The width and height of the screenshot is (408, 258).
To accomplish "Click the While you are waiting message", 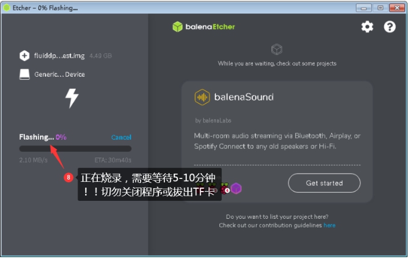I will [x=277, y=63].
